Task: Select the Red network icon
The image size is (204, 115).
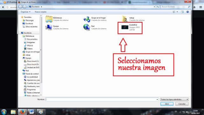Action: point(87,27)
